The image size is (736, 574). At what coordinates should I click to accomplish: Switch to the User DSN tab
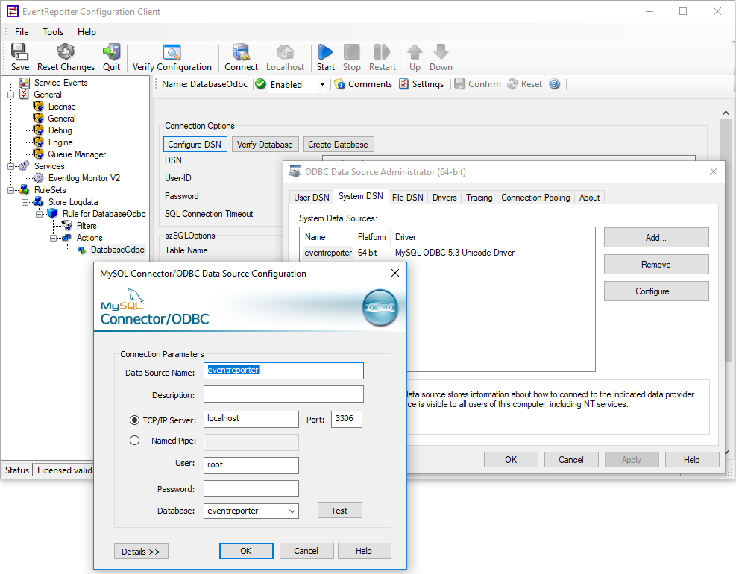(311, 198)
